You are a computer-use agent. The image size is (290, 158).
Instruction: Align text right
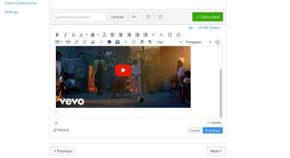[x=129, y=35]
